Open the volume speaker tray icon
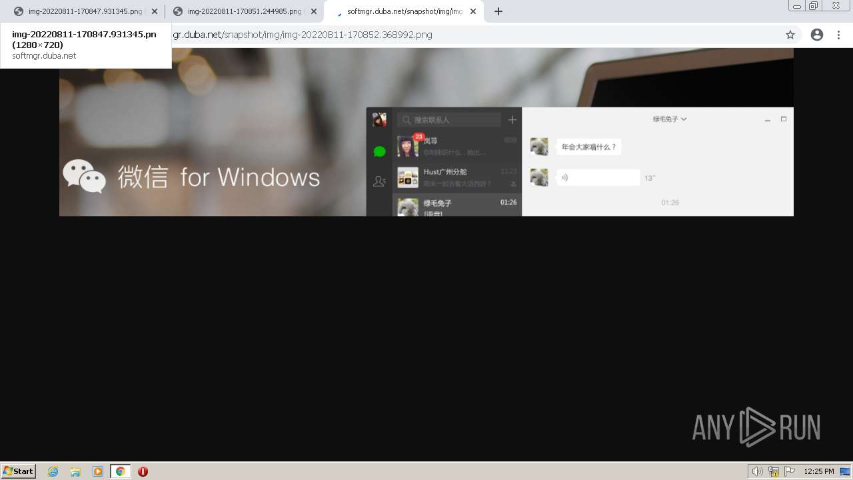 point(757,471)
